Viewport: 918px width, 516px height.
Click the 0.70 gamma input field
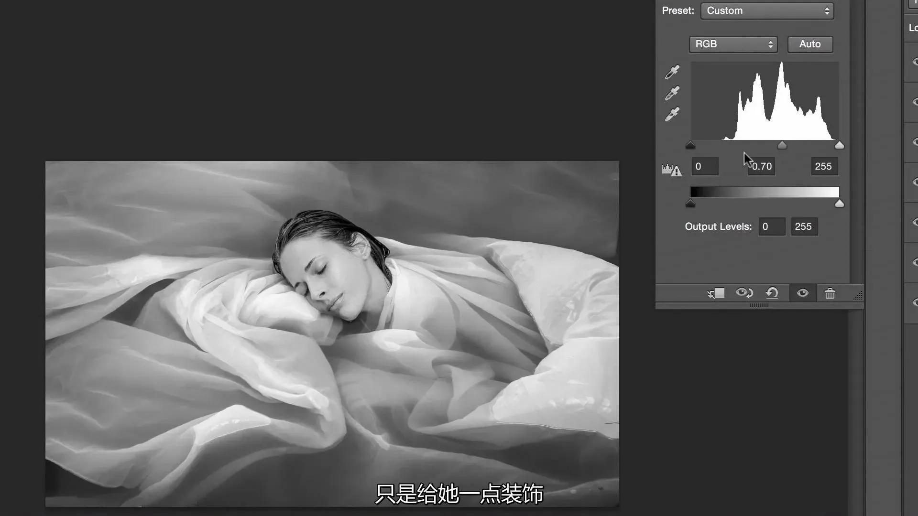point(762,166)
